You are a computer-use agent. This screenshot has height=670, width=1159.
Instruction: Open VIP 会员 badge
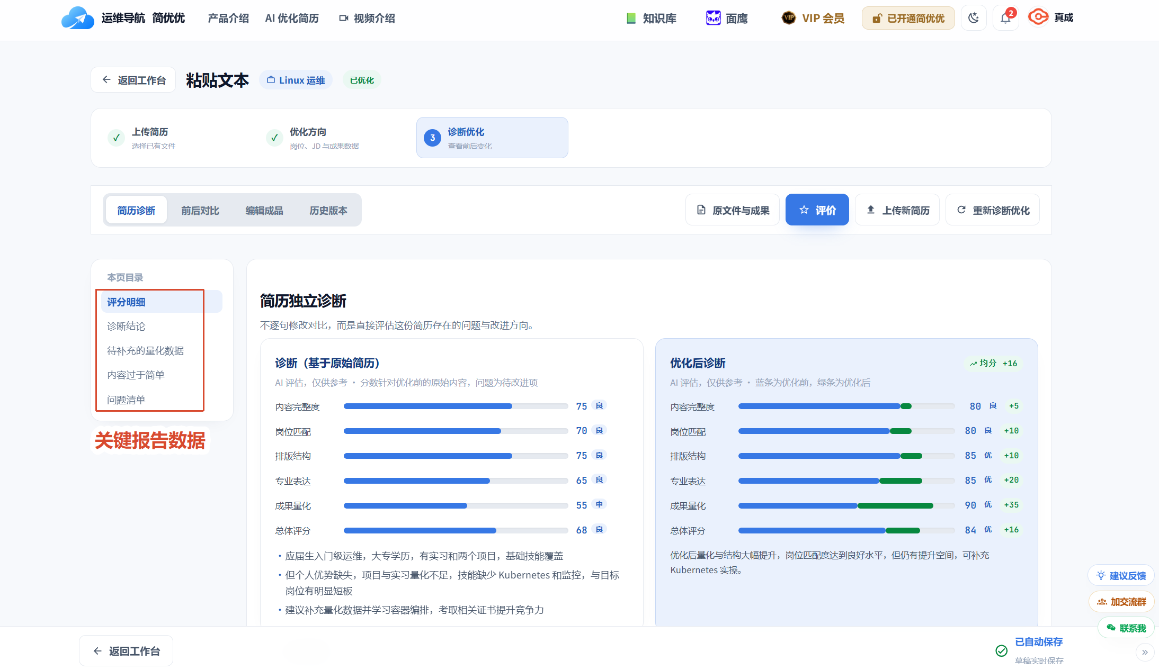[x=813, y=19]
